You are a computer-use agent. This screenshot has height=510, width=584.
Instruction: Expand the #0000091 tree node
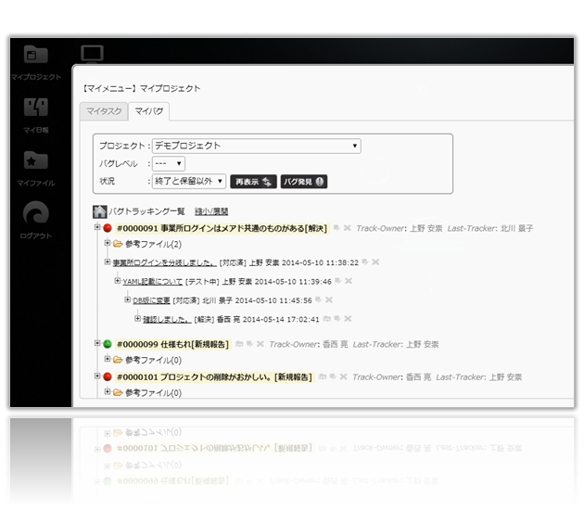[x=97, y=227]
